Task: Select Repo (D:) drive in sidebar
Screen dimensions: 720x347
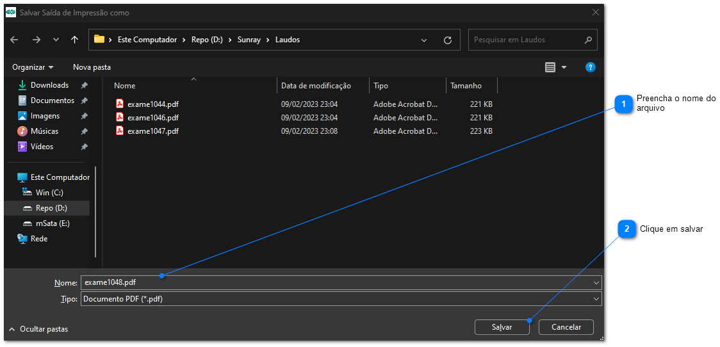Action: [51, 208]
